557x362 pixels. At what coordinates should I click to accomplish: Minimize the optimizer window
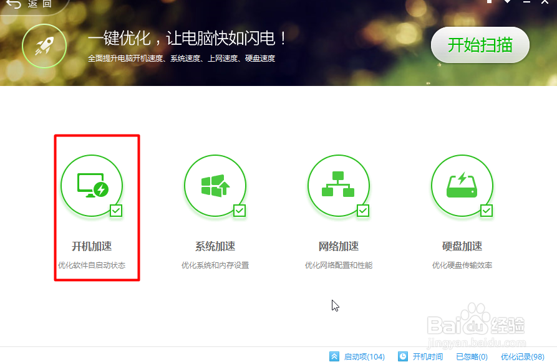(526, 2)
